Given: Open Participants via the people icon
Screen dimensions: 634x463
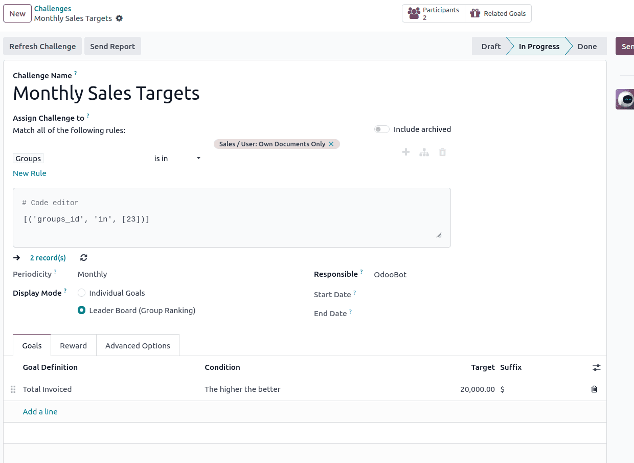Looking at the screenshot, I should click(433, 13).
